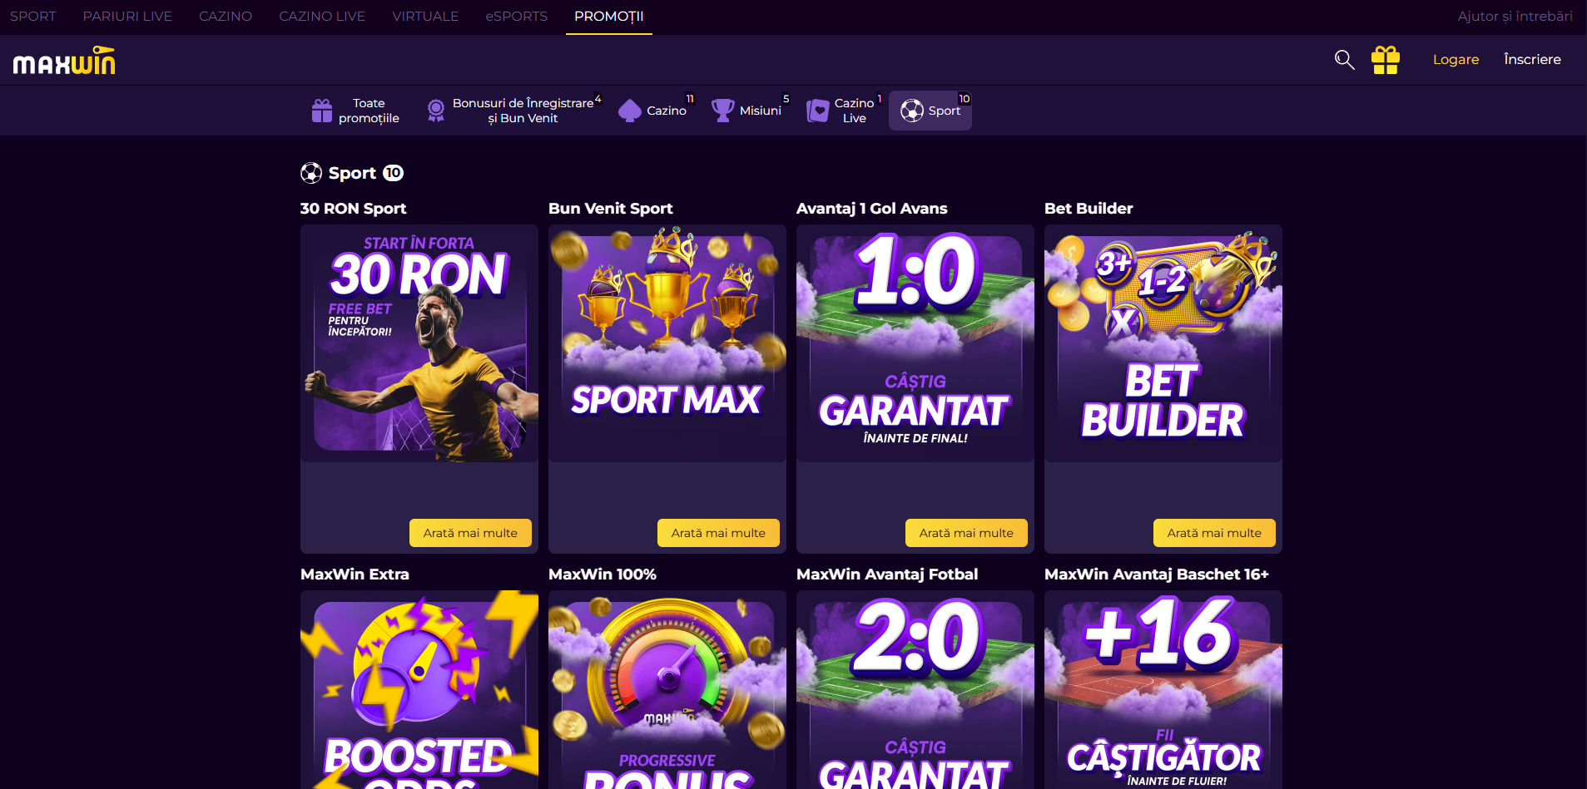Click the trophy icon for Misiuni
Screen dimensions: 1587x789
tap(723, 111)
